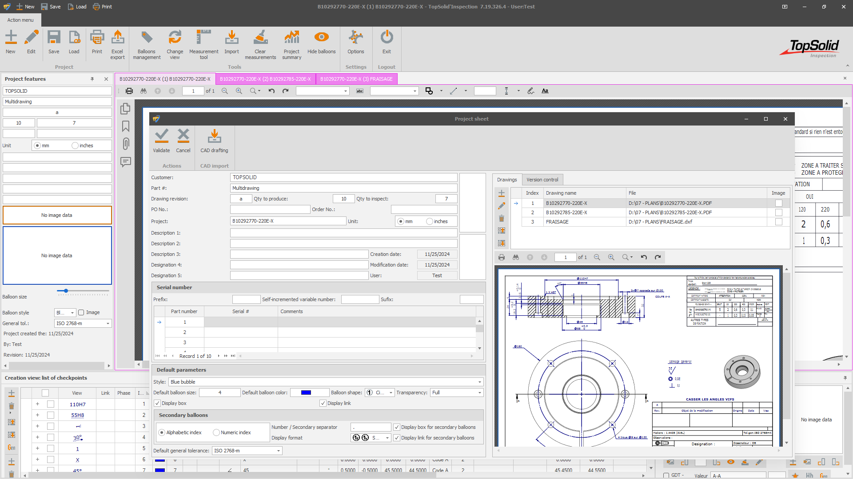Viewport: 853px width, 479px height.
Task: Click blue color cell in checkpoint row 7
Action: tap(160, 471)
